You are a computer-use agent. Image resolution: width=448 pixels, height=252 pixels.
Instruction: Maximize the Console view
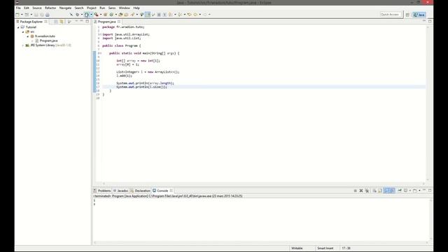pos(430,190)
